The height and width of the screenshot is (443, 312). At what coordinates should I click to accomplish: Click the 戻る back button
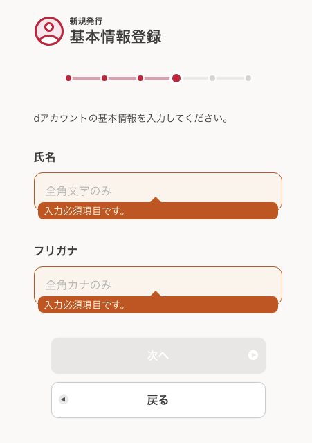point(158,400)
